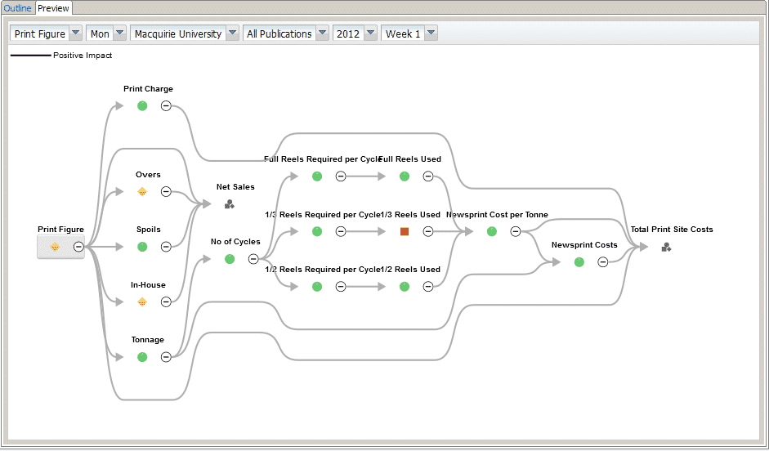
Task: Collapse the No of Cycles node
Action: pos(253,259)
